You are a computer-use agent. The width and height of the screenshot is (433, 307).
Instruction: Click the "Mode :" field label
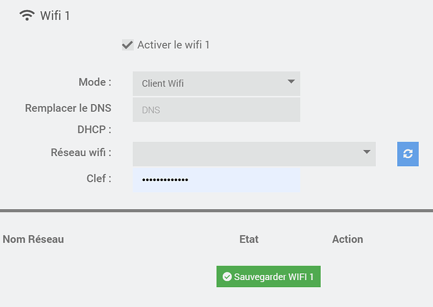point(95,82)
